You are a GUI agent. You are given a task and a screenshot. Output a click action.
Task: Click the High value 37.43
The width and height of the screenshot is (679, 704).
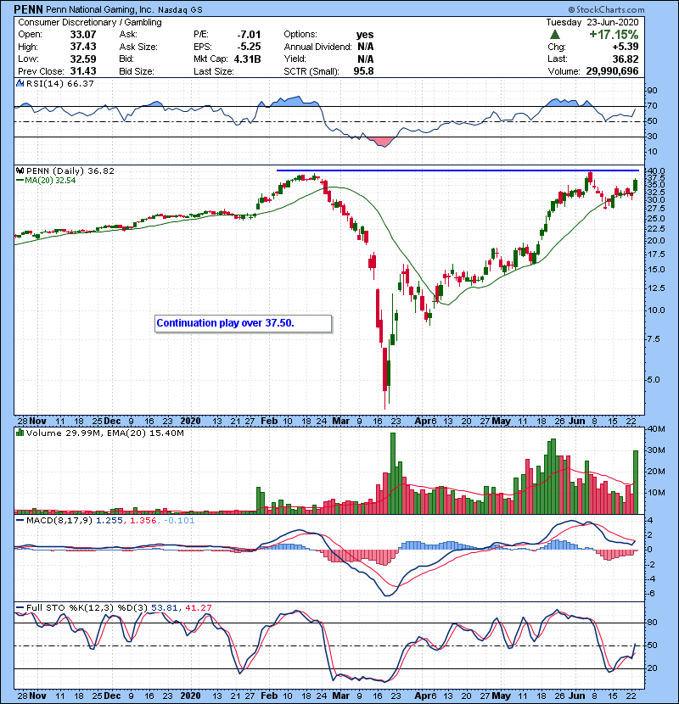tap(83, 47)
